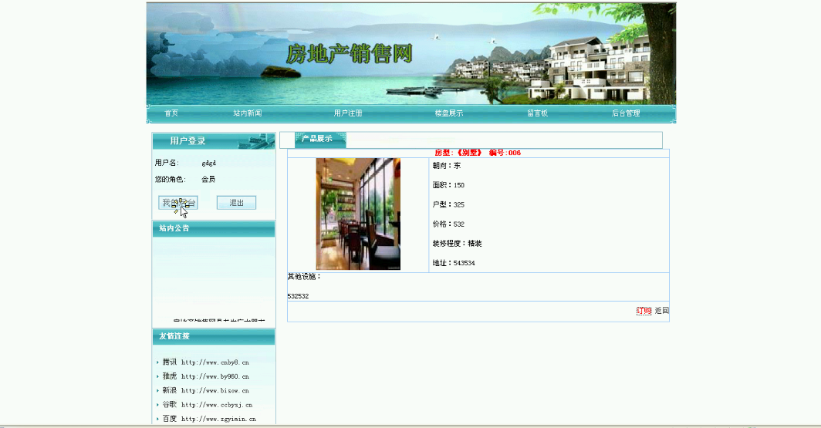Viewport: 821px width, 428px height.
Task: Open the 留言板 message board
Action: tap(538, 113)
